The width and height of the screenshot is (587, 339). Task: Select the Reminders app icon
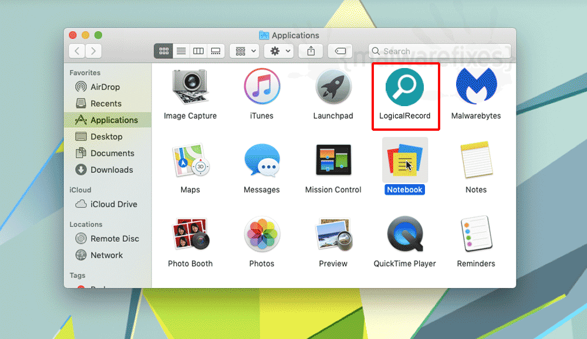coord(476,233)
